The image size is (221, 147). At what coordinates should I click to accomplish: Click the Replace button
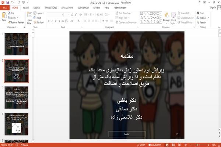(x=203, y=18)
